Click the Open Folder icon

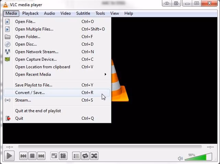click(8, 37)
